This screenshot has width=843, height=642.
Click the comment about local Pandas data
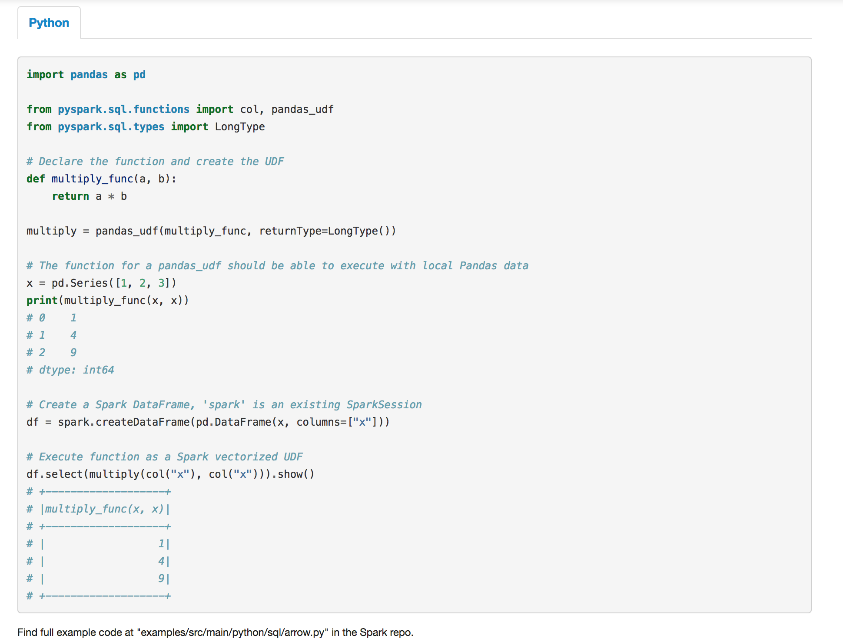tap(277, 266)
